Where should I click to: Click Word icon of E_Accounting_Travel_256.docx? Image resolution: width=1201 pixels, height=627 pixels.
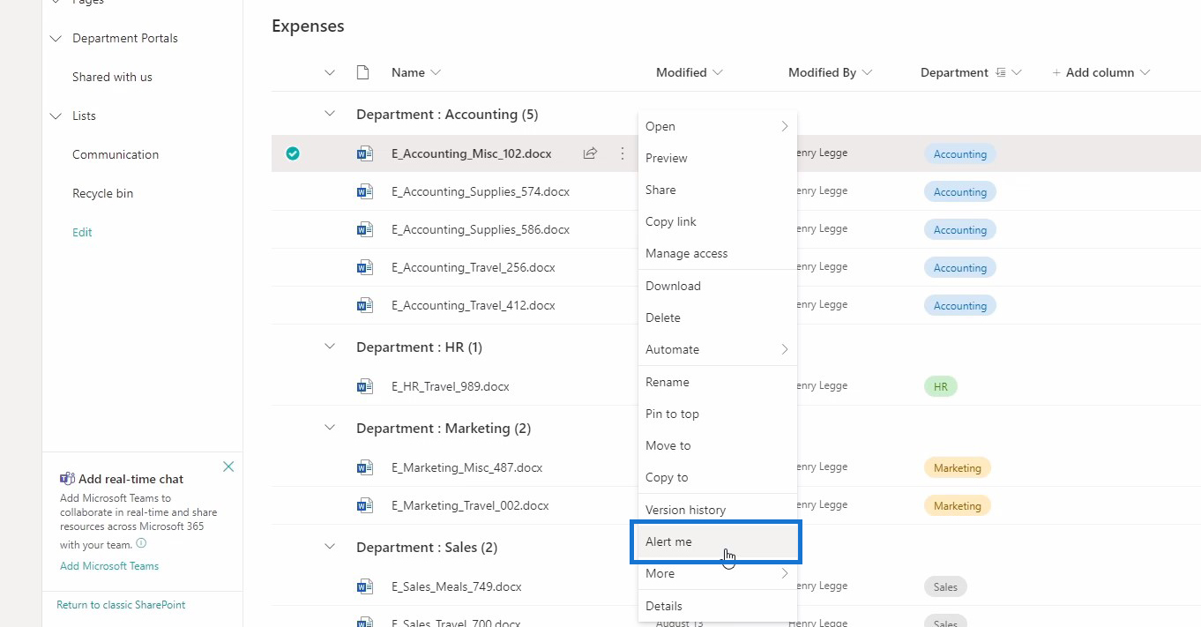[364, 267]
